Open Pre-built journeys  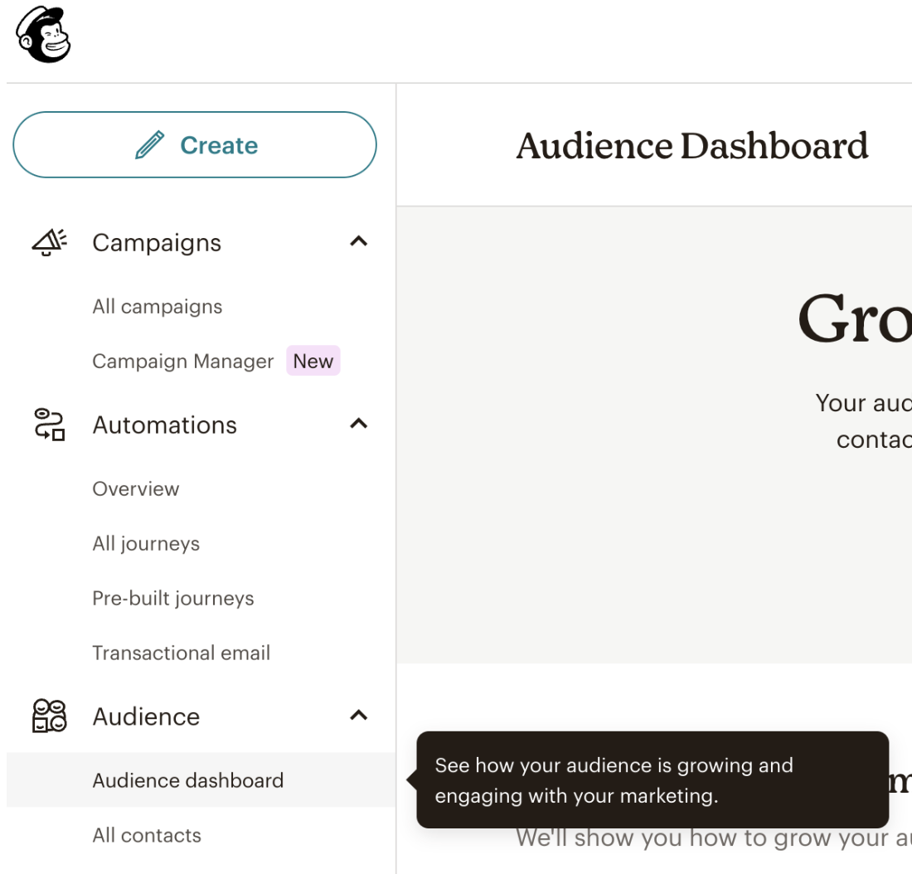(173, 598)
